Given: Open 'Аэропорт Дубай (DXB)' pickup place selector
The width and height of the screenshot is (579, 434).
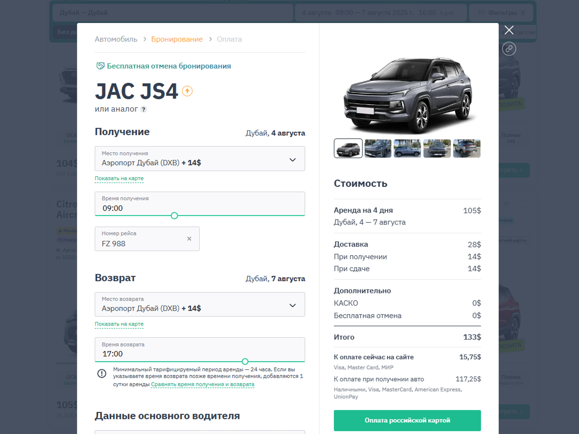Looking at the screenshot, I should point(200,159).
